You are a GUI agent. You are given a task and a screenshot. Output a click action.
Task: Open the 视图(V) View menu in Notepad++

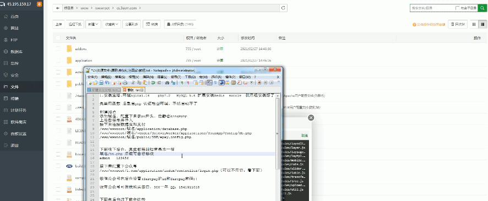coord(134,77)
